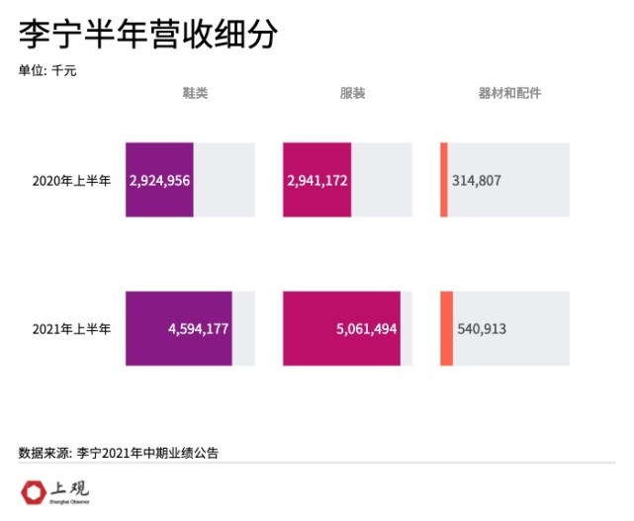The image size is (634, 521).
Task: Click the magenta 2,941,172 apparel bar
Action: click(x=317, y=180)
